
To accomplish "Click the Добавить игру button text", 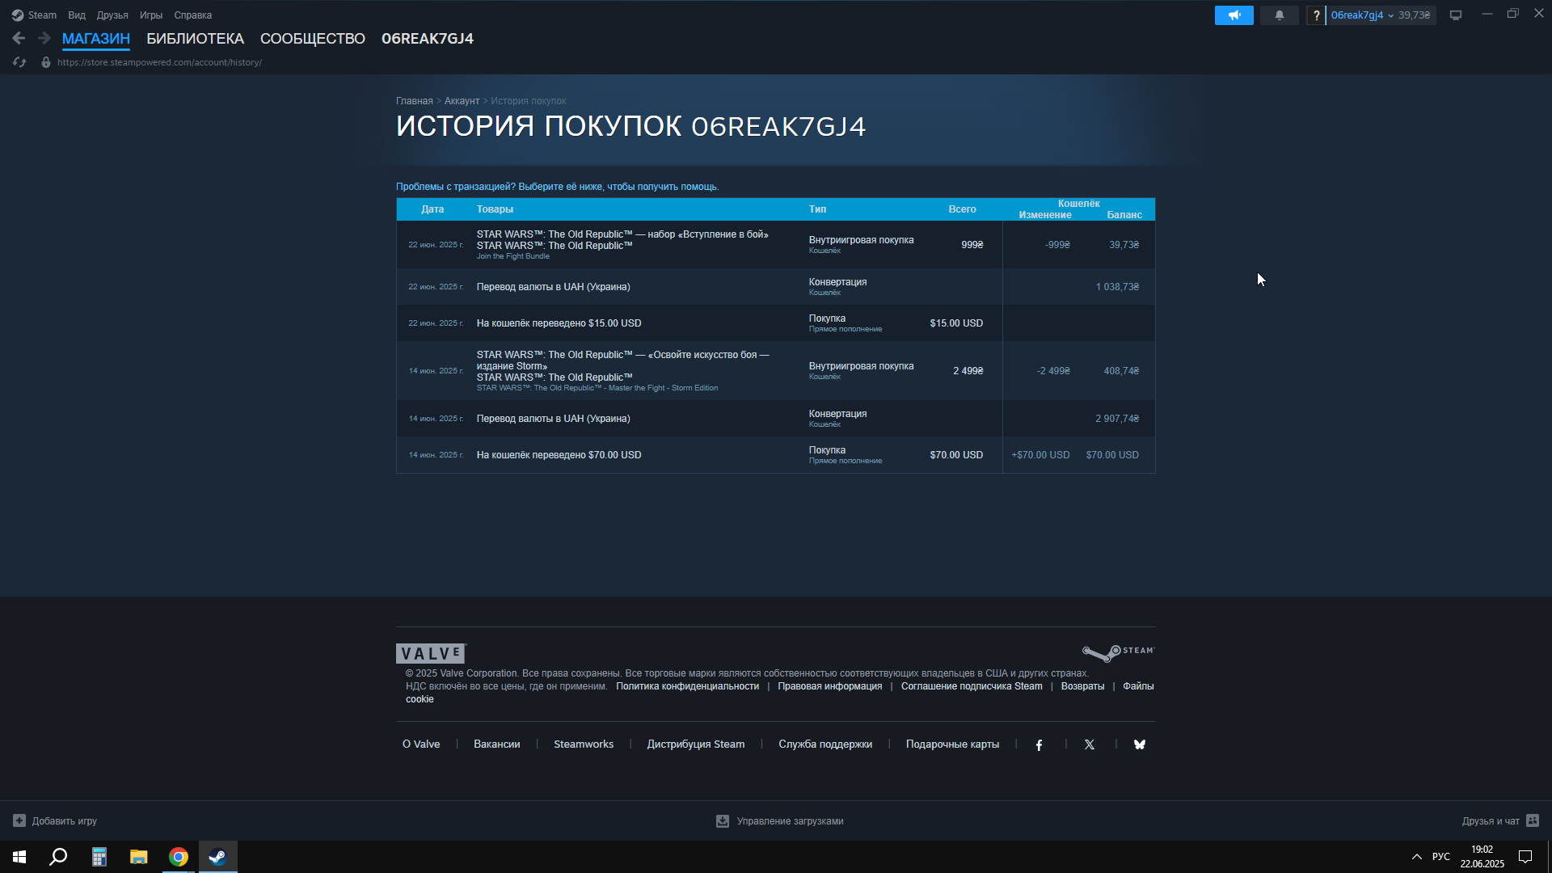I will point(65,821).
